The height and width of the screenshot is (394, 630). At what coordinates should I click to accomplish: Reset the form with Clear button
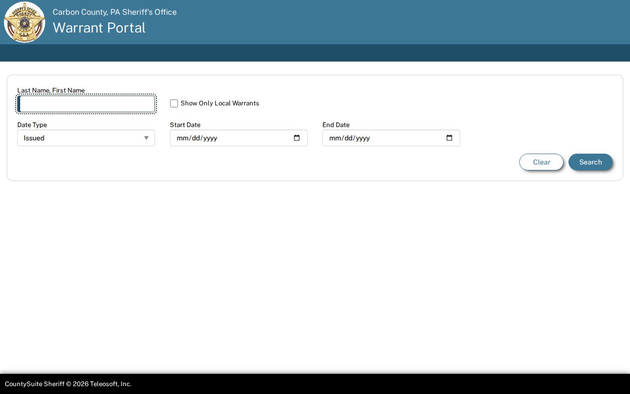pos(541,162)
